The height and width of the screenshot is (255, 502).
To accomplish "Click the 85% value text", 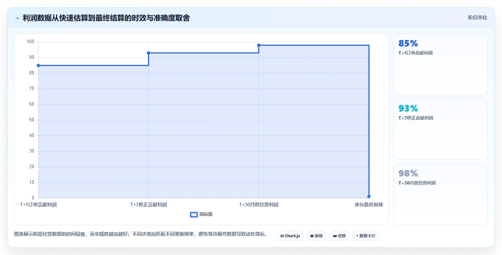I will 408,44.
